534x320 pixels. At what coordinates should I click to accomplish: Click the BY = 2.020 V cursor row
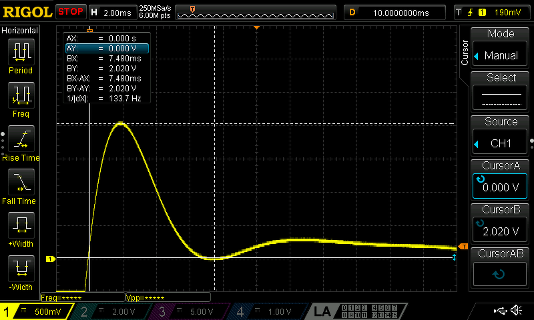[107, 69]
